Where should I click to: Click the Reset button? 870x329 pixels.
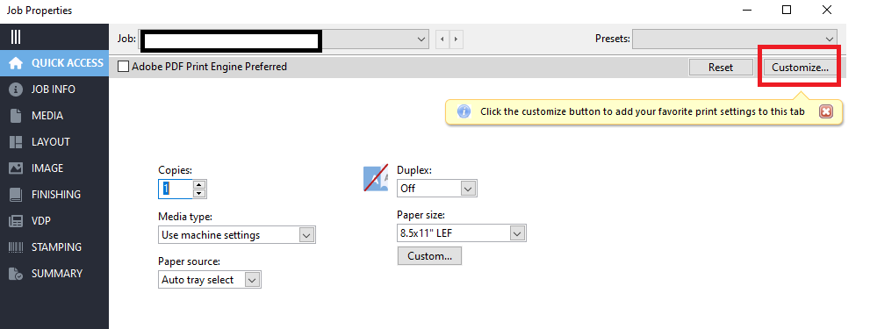(721, 68)
